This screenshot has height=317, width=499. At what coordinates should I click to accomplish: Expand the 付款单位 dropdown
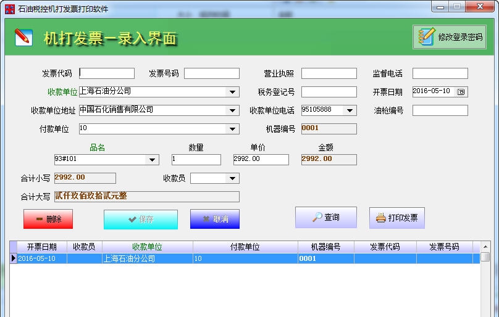pyautogui.click(x=232, y=129)
